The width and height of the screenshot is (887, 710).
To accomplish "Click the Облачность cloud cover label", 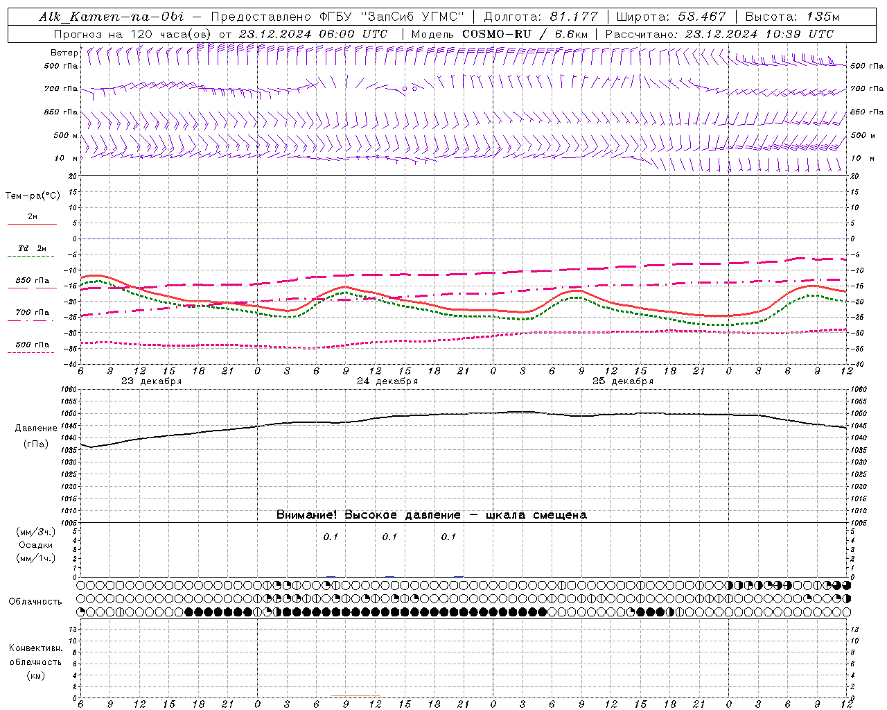I will coord(35,602).
